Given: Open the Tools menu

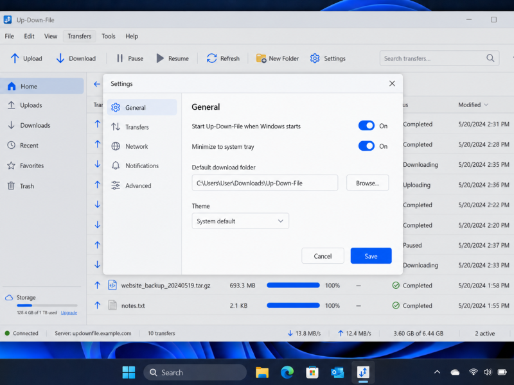Looking at the screenshot, I should click(108, 36).
